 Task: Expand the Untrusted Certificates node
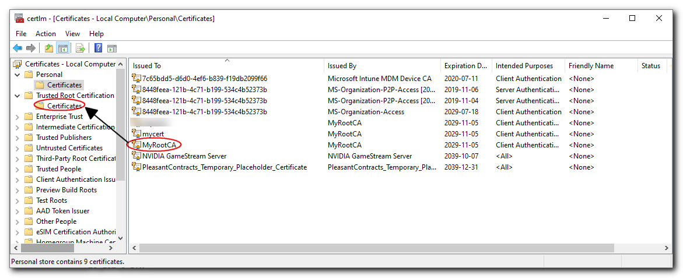point(17,148)
